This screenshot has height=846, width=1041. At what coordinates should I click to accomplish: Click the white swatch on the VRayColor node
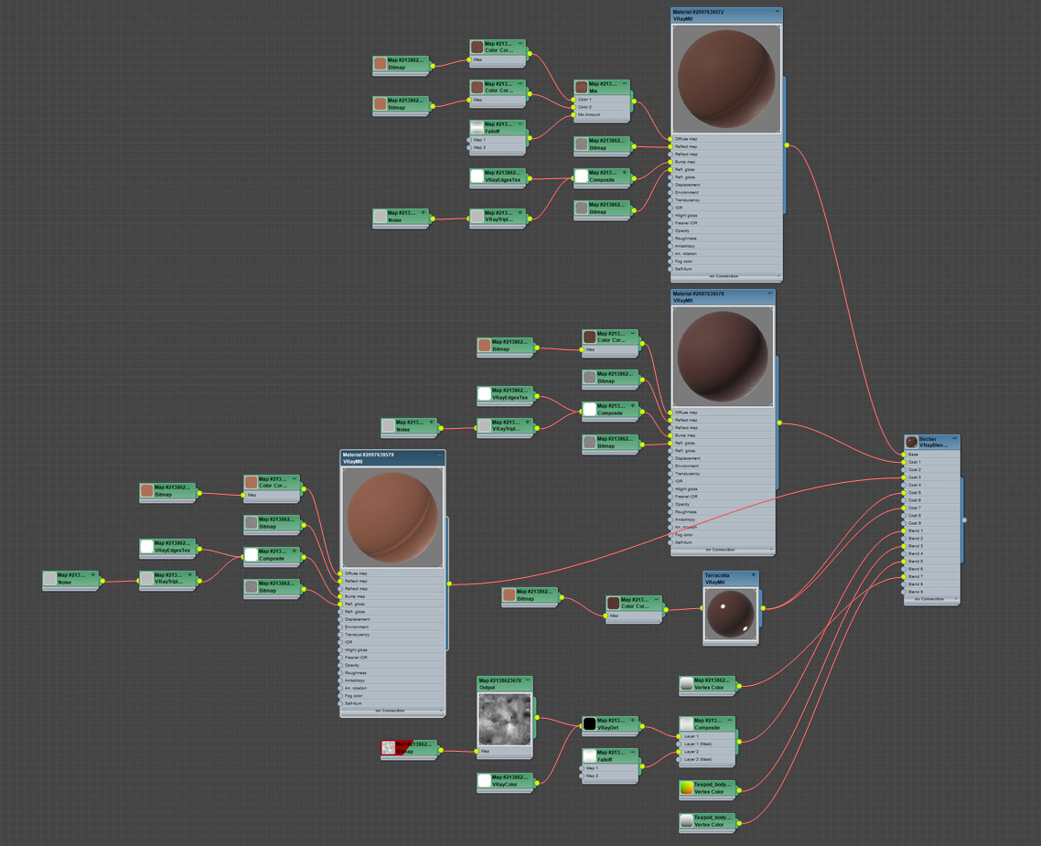pyautogui.click(x=485, y=780)
